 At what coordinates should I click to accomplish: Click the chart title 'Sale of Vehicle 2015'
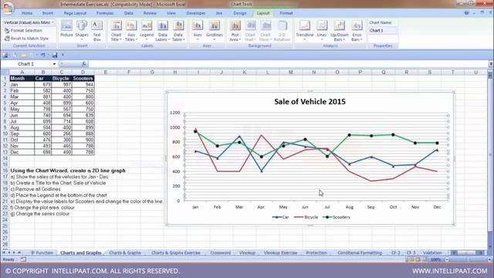click(310, 101)
